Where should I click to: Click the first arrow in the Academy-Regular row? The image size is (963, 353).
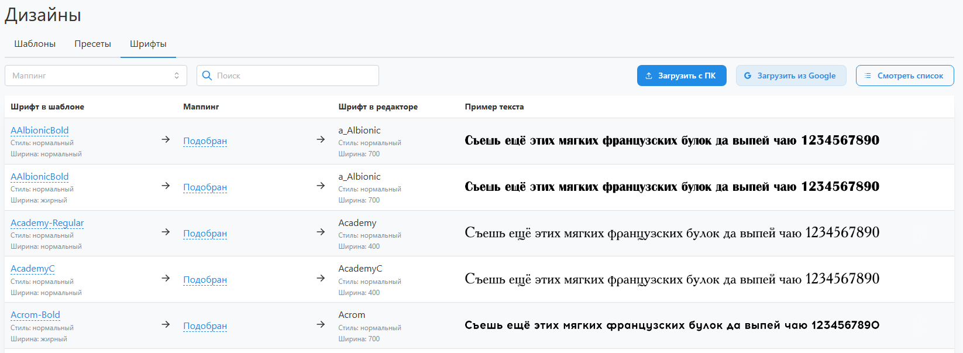tap(166, 232)
